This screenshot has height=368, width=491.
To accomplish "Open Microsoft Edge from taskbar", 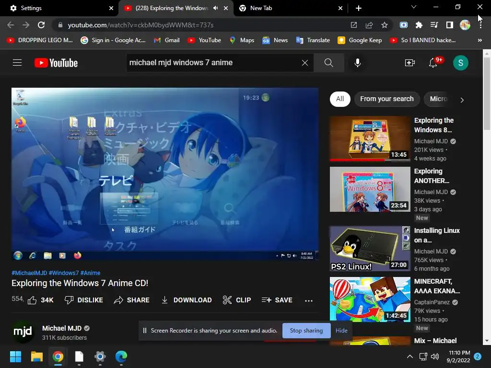I will tap(121, 356).
